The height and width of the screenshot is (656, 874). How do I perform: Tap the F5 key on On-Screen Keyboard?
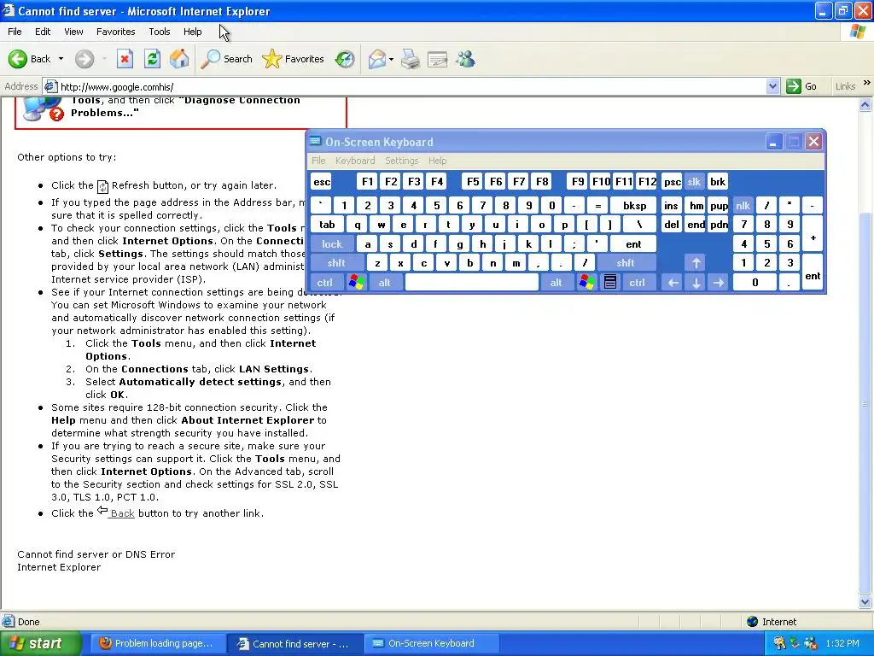click(473, 182)
